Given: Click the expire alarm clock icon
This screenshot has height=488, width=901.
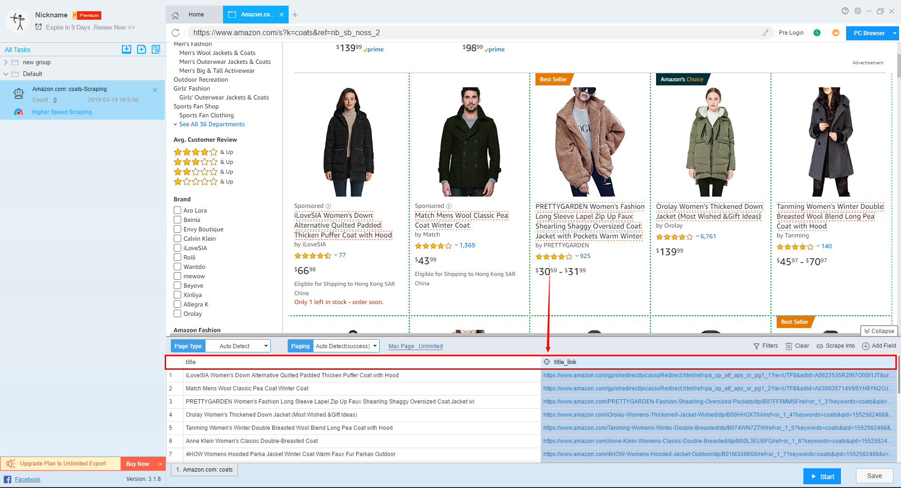Looking at the screenshot, I should 38,27.
